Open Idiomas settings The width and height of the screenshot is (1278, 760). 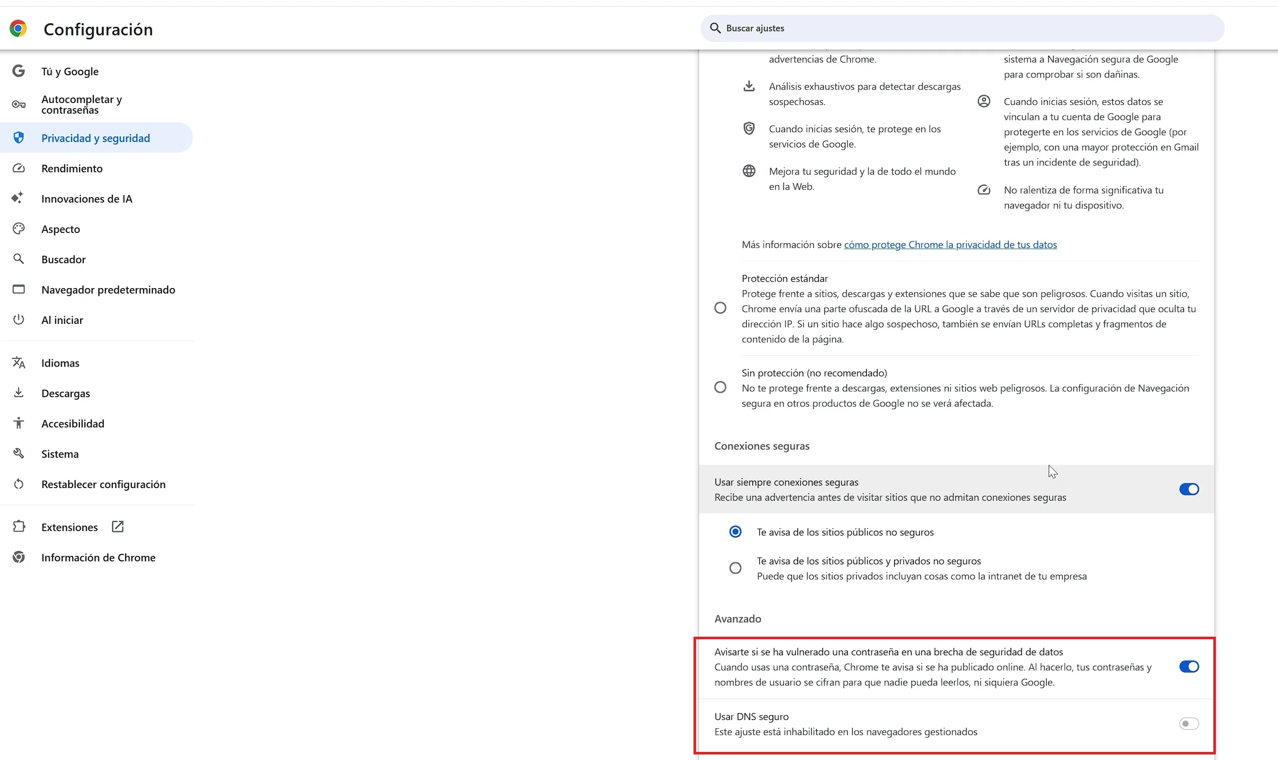click(96, 363)
